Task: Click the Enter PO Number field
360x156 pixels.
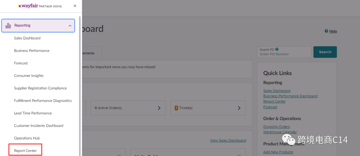Action: (284, 52)
